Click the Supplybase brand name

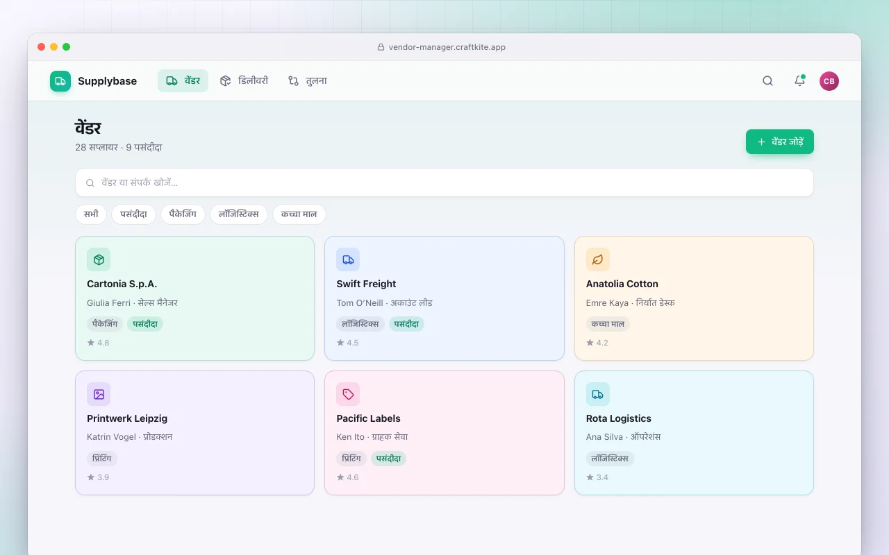[107, 81]
